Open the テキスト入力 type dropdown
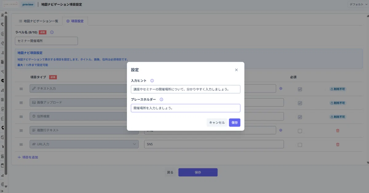 (x=84, y=89)
